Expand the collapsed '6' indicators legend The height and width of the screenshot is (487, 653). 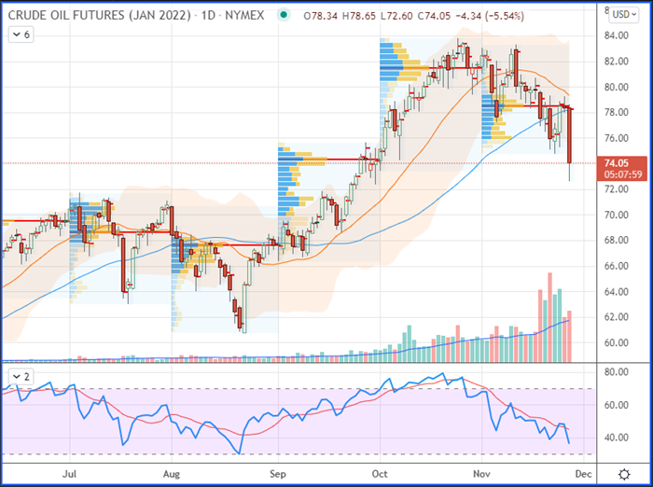(21, 35)
